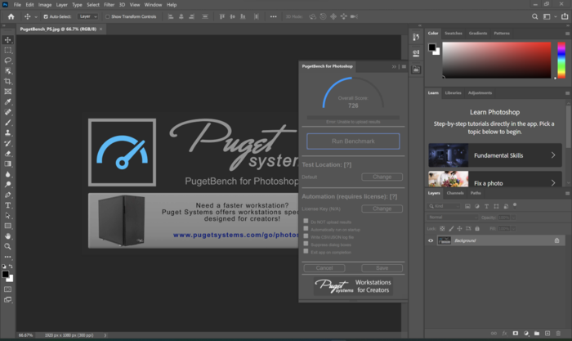Open the layer Kind filter dropdown
This screenshot has height=341, width=572.
[x=444, y=206]
